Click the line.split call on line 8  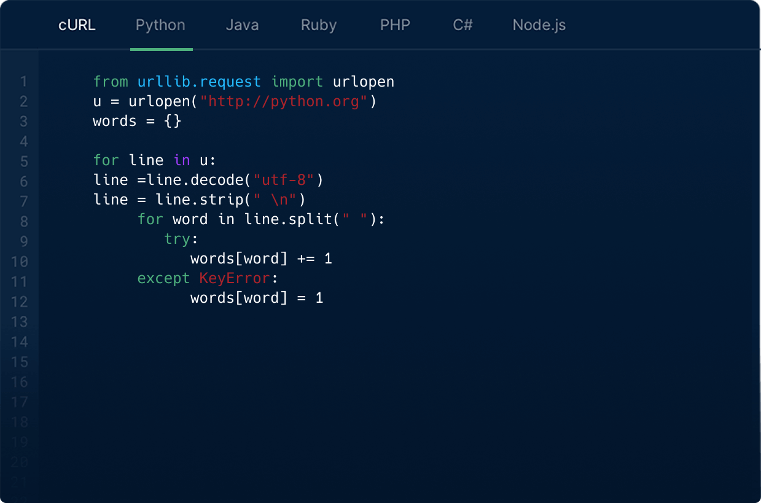tap(289, 219)
